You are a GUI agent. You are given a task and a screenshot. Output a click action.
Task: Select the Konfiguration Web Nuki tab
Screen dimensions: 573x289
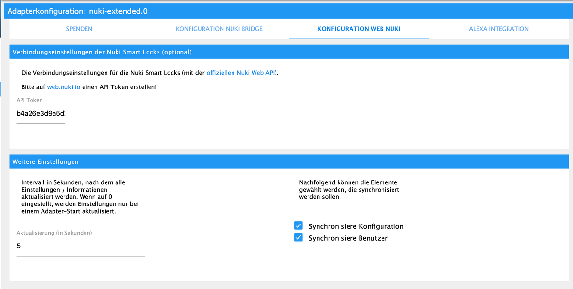359,29
